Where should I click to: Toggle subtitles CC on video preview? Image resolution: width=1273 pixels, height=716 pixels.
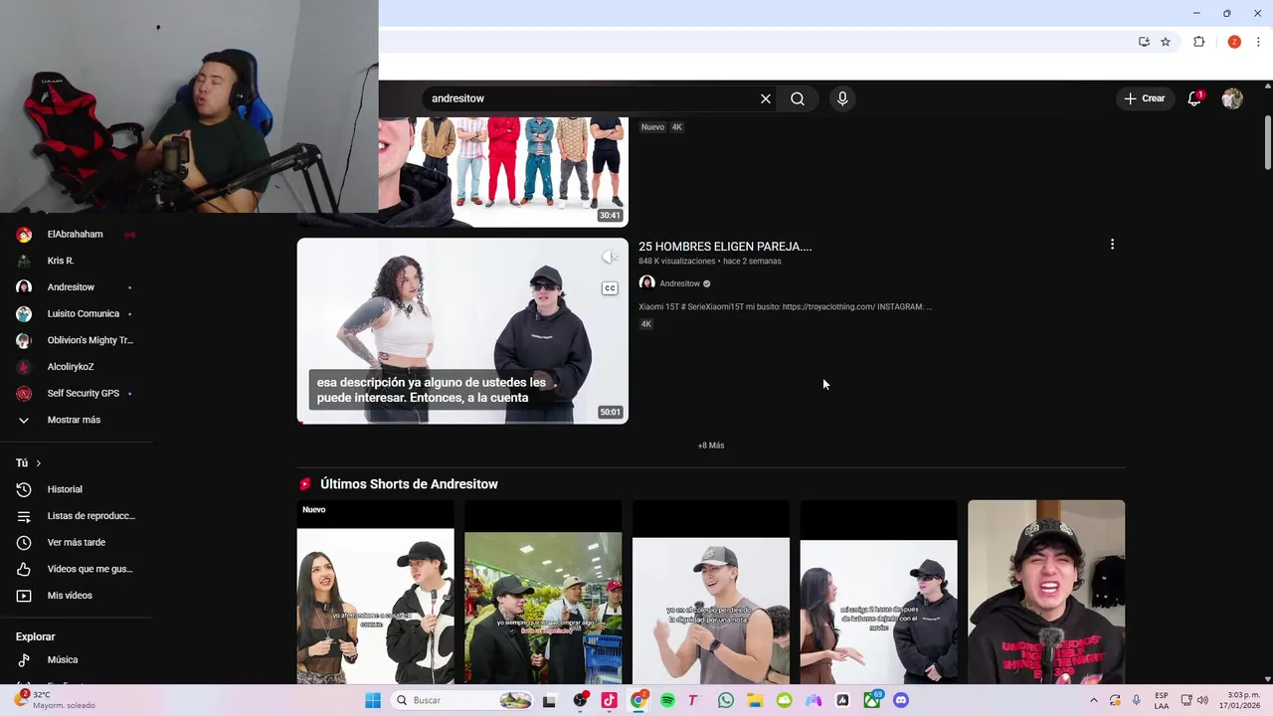pyautogui.click(x=610, y=288)
